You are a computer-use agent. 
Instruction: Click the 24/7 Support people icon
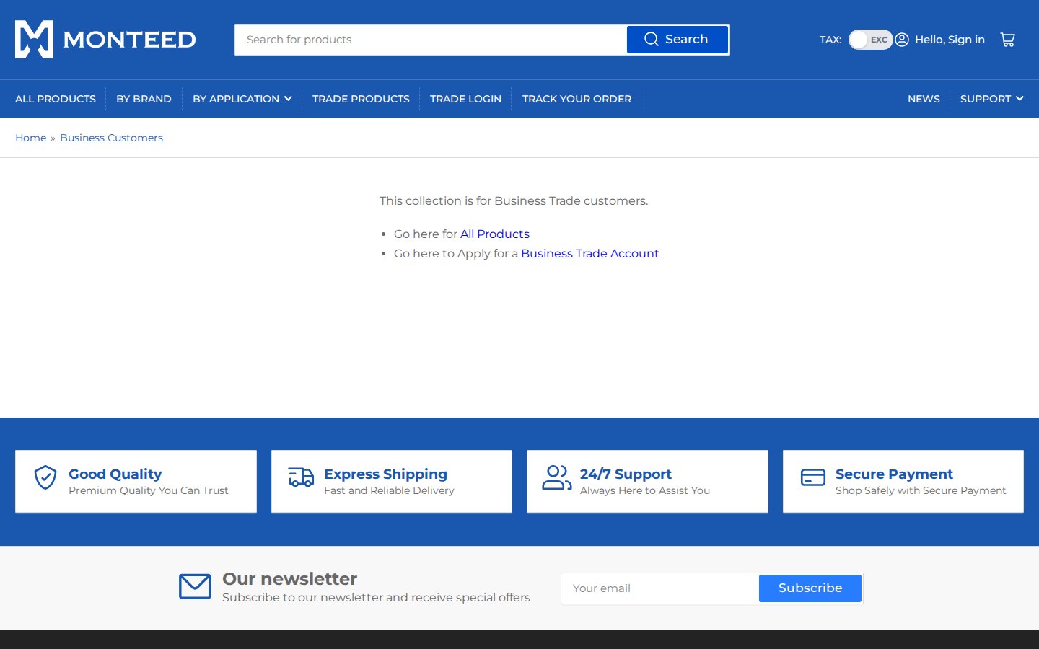pos(557,477)
